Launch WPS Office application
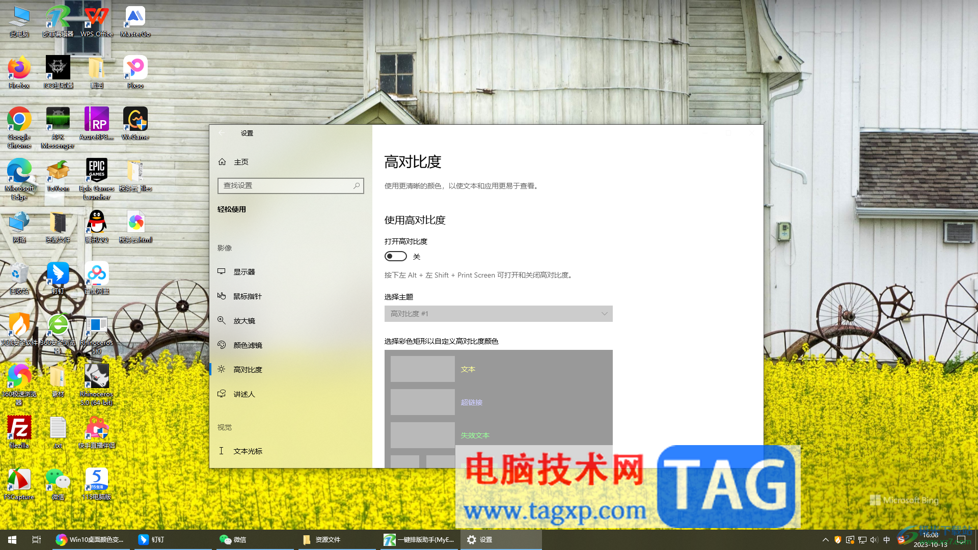The image size is (978, 550). [96, 19]
